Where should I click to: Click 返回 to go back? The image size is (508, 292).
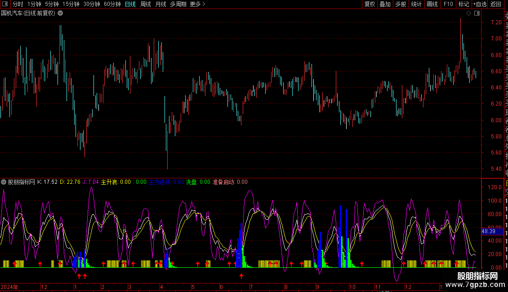click(496, 4)
